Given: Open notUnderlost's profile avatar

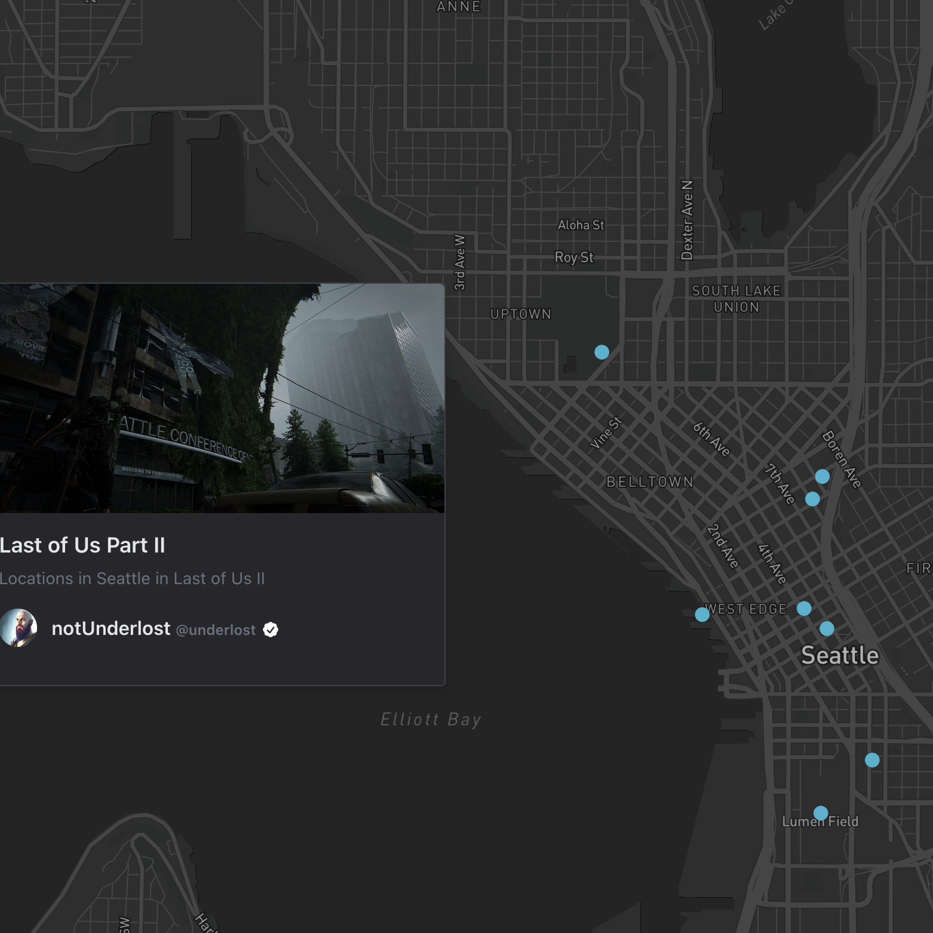Looking at the screenshot, I should coord(20,629).
